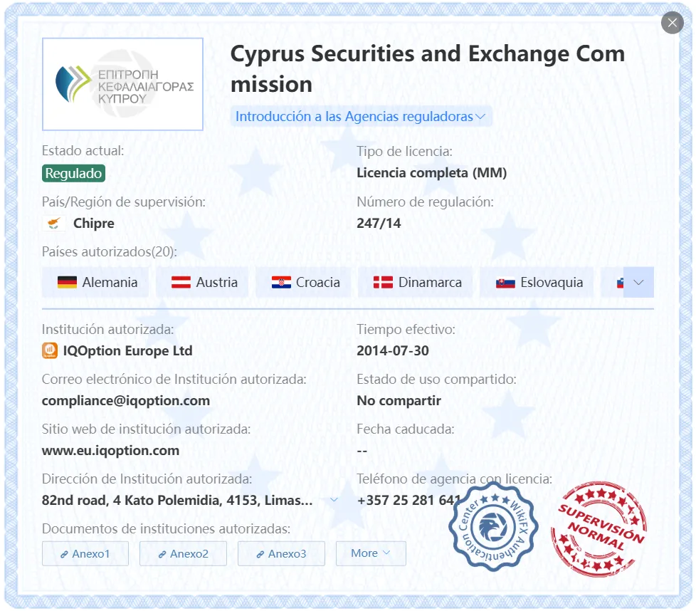Screen dimensions: 696x611
Task: Click the Regulado status badge
Action: [74, 173]
